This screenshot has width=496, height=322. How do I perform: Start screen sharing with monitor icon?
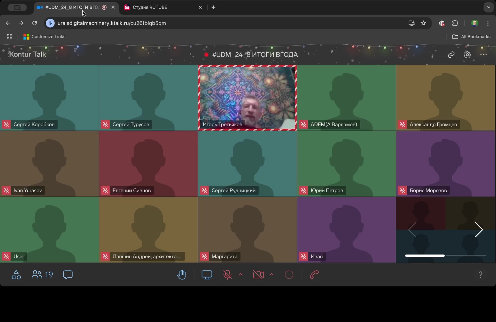coord(207,275)
